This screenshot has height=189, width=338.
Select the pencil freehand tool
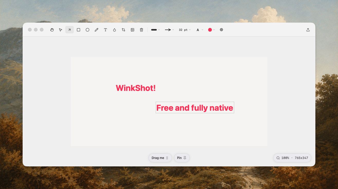point(96,30)
